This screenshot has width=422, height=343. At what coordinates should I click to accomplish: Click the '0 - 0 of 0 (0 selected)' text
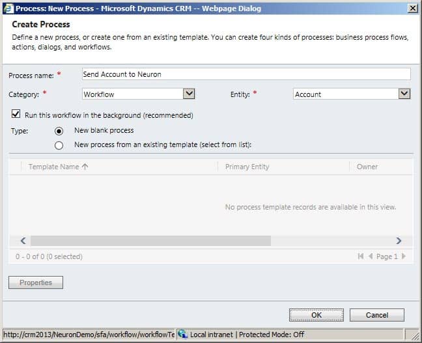[49, 256]
